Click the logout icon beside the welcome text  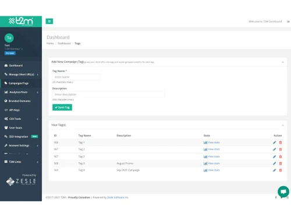coord(288,22)
